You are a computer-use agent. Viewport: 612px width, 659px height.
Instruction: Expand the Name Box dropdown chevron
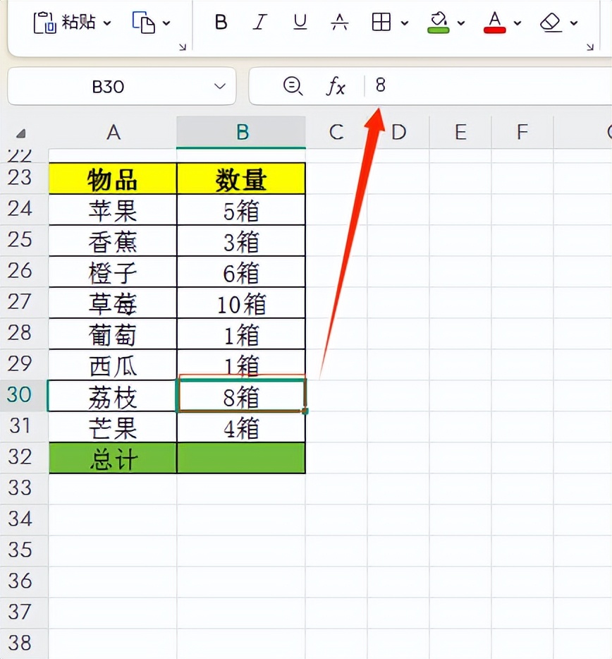click(x=220, y=87)
